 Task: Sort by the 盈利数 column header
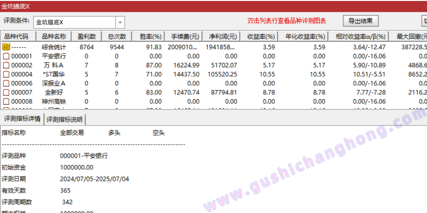[87, 36]
